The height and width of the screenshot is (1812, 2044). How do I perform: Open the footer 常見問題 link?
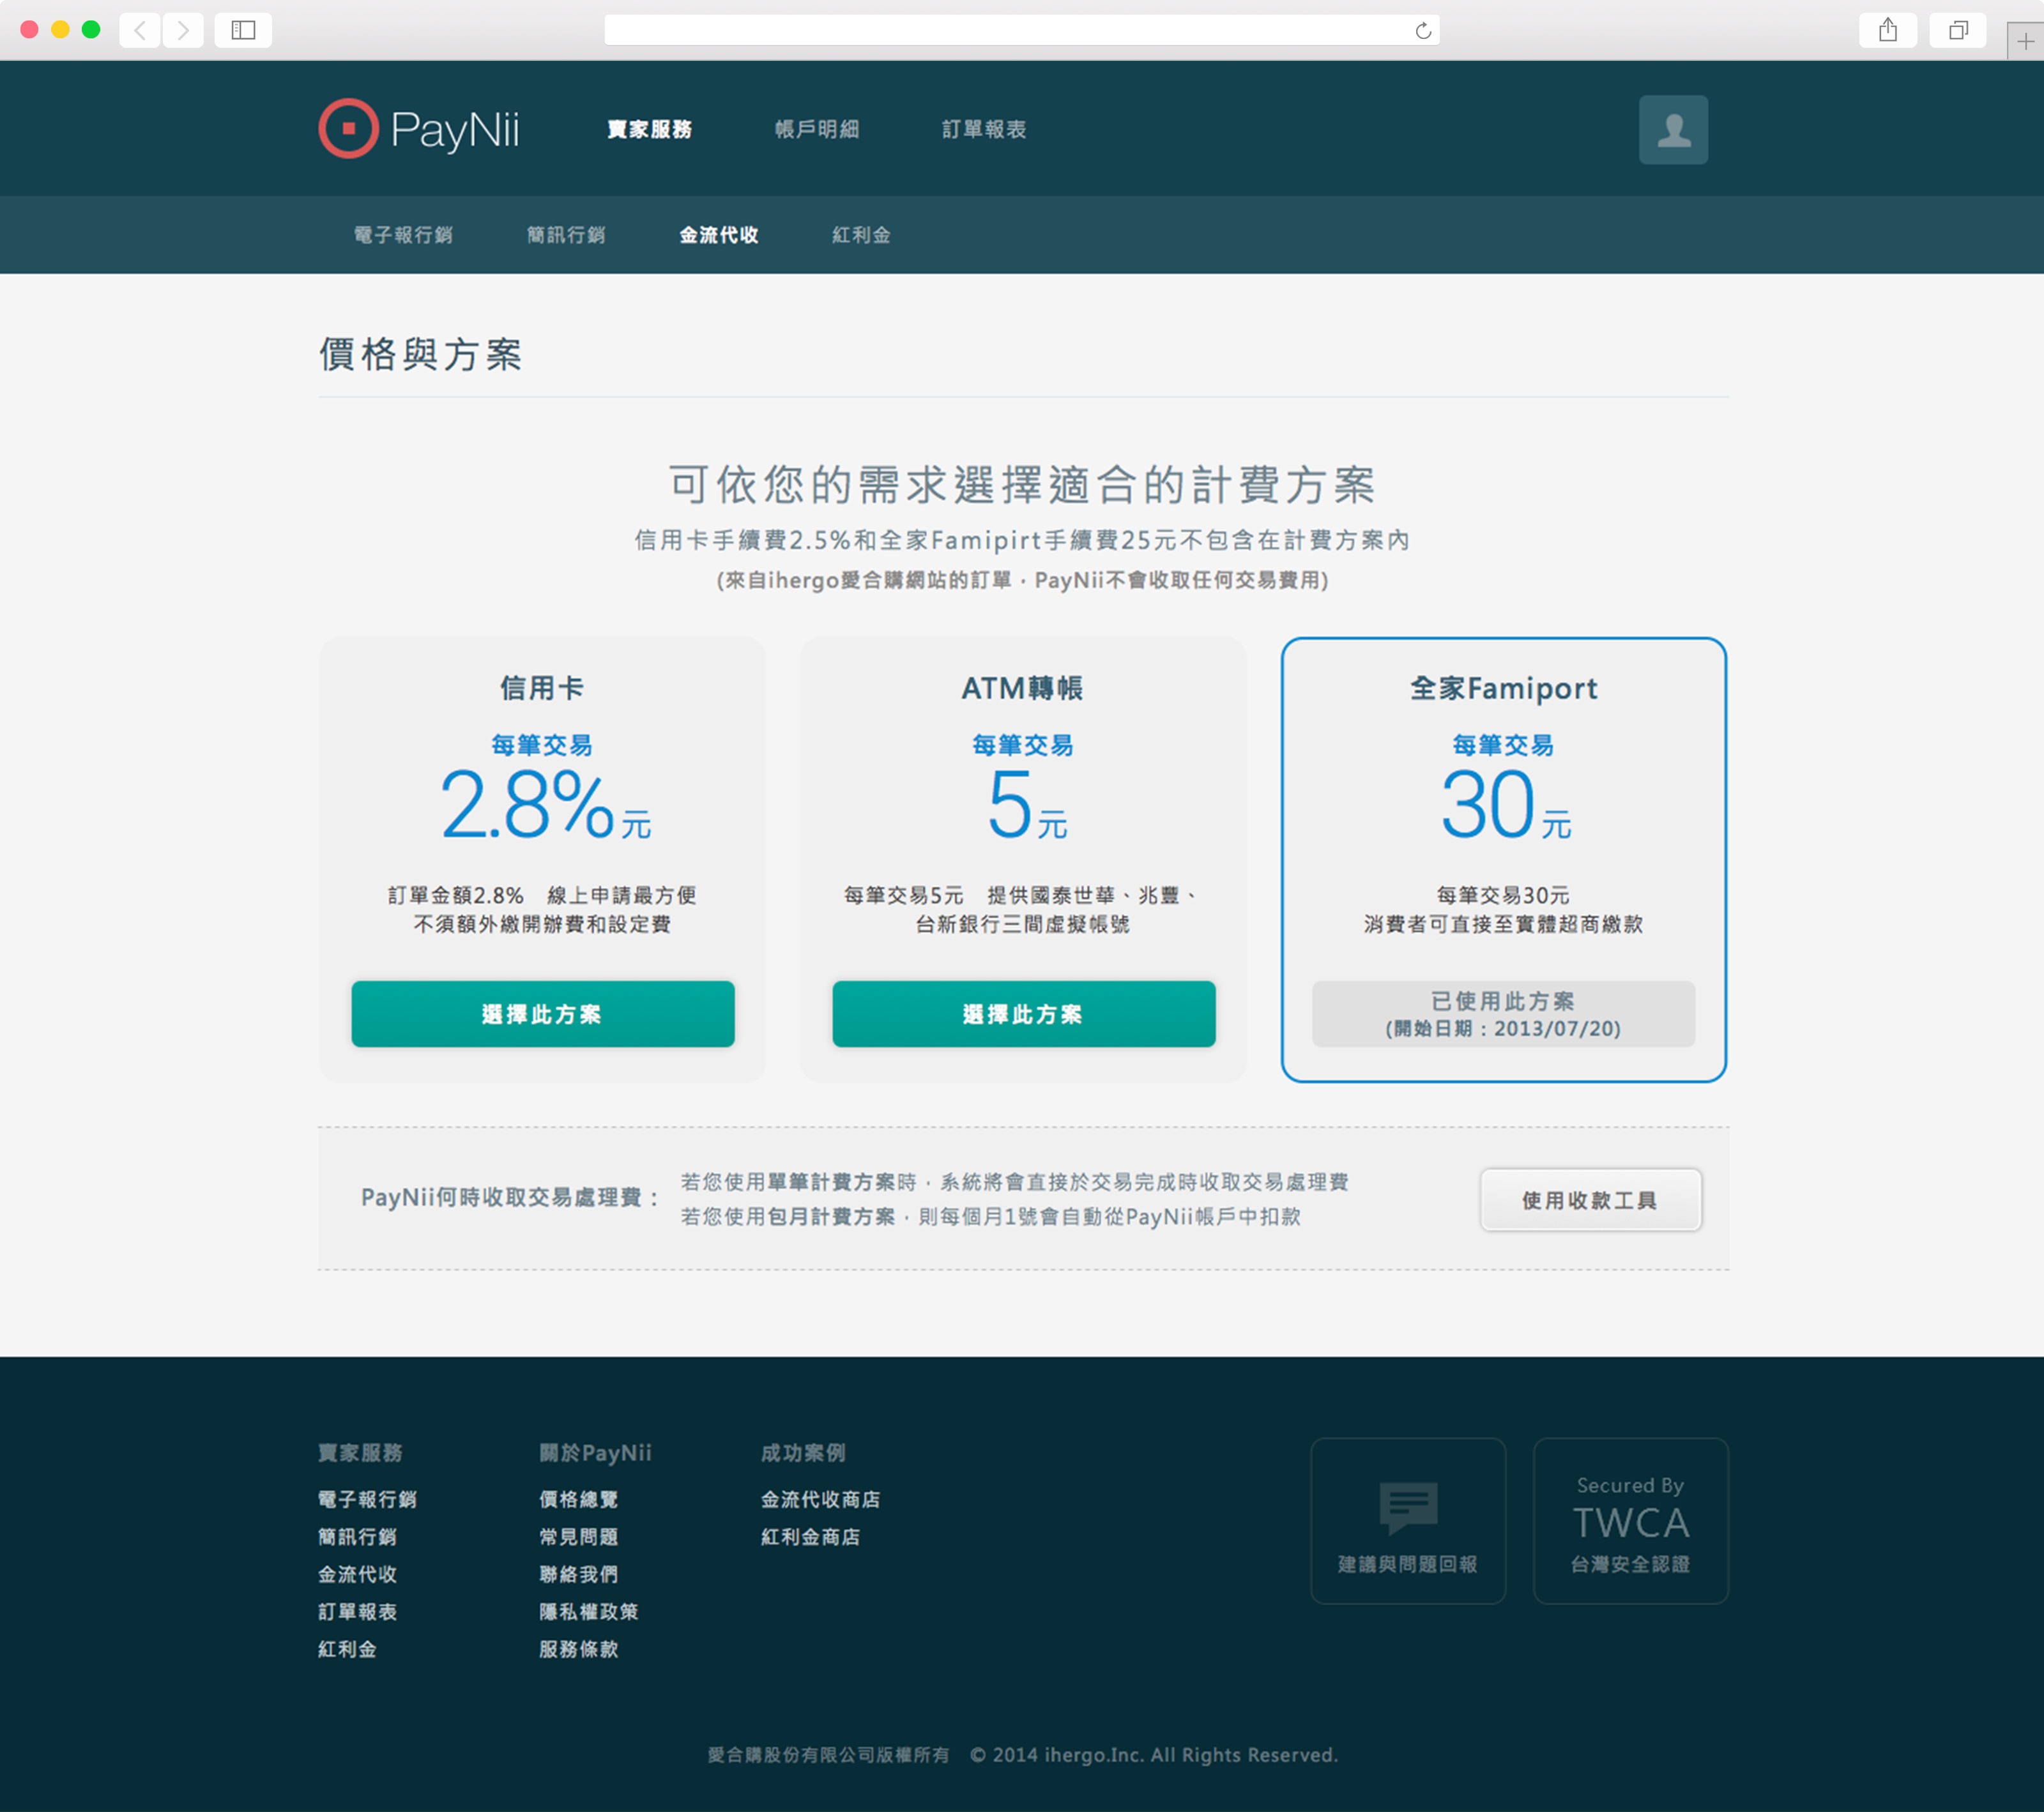(578, 1537)
